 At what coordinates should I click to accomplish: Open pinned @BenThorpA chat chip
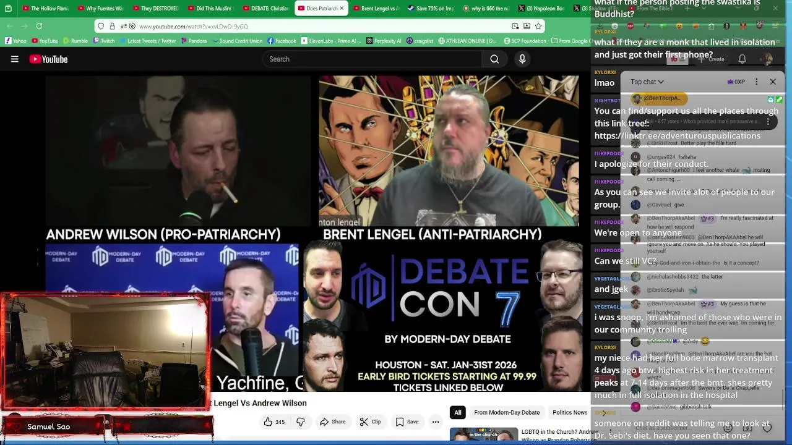659,98
